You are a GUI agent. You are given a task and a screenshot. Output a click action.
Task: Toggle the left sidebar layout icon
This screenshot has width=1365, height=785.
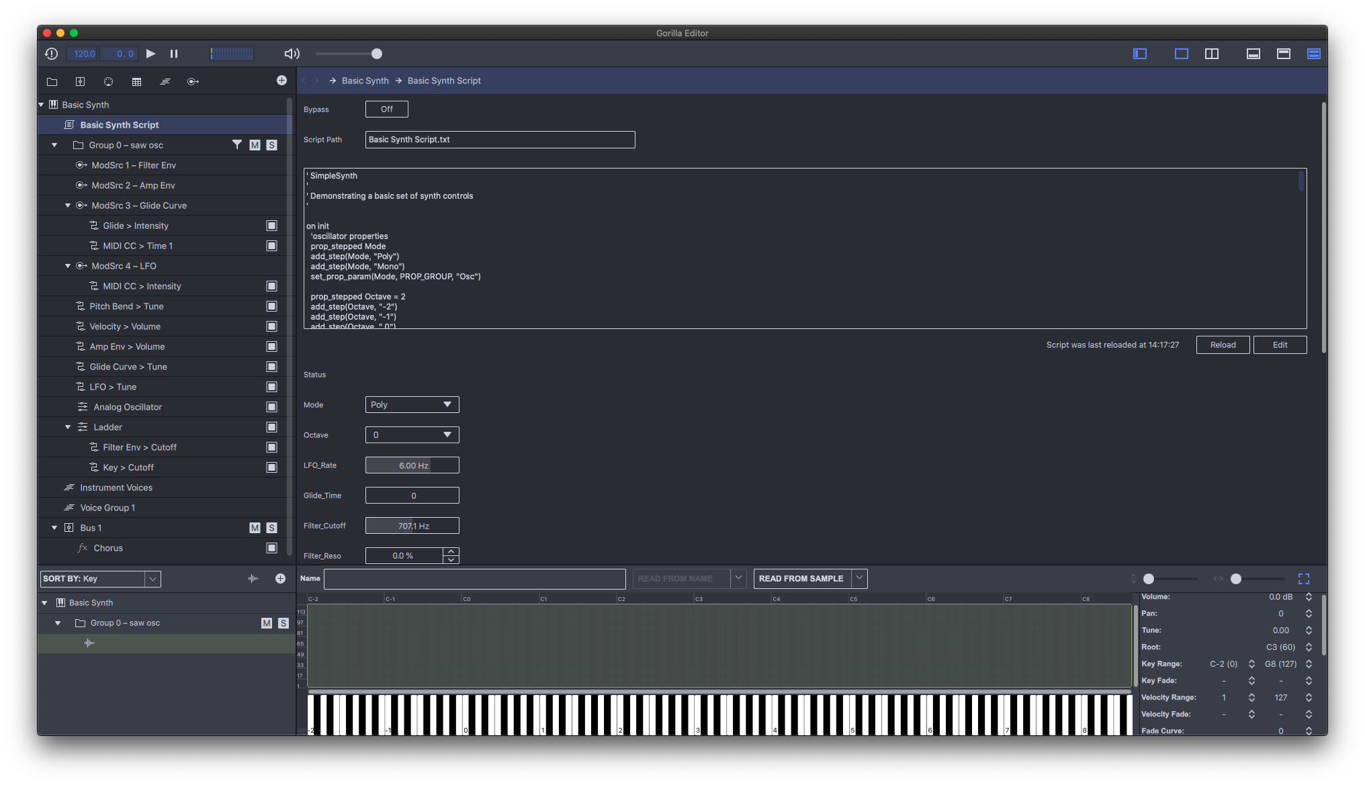click(1140, 54)
